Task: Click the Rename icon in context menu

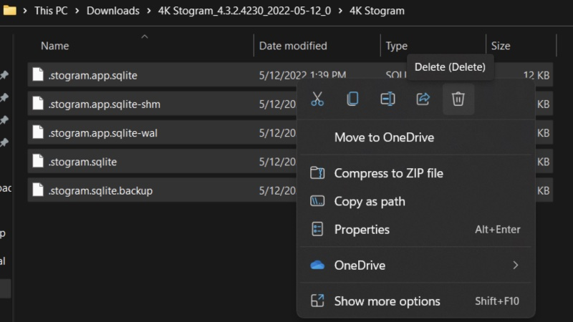Action: coord(387,99)
